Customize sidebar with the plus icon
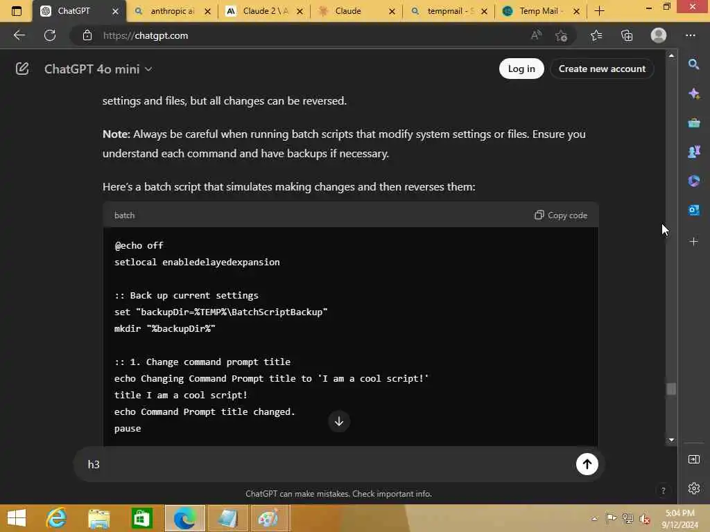The width and height of the screenshot is (710, 532). coord(693,242)
